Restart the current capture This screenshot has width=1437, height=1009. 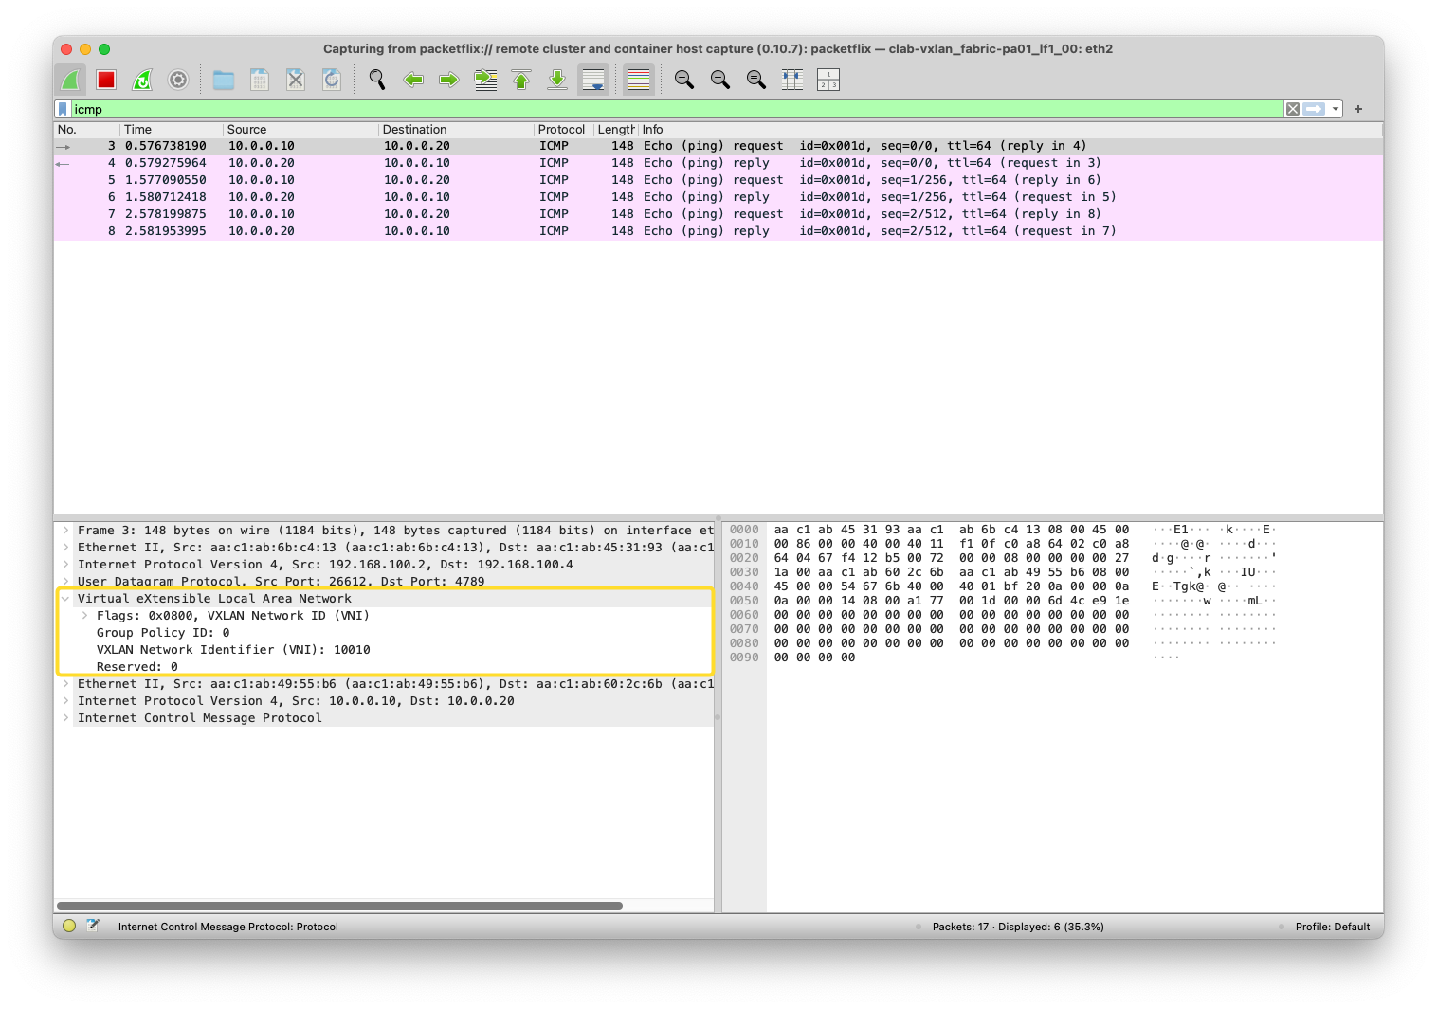(x=141, y=80)
